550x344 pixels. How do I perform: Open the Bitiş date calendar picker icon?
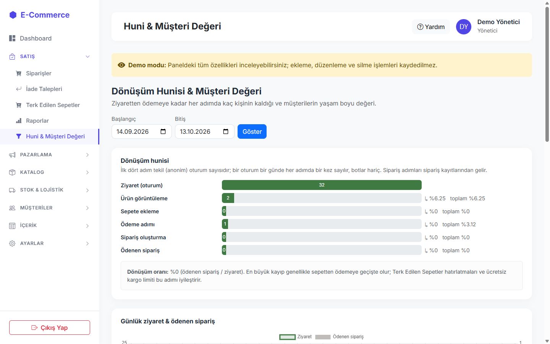[226, 131]
